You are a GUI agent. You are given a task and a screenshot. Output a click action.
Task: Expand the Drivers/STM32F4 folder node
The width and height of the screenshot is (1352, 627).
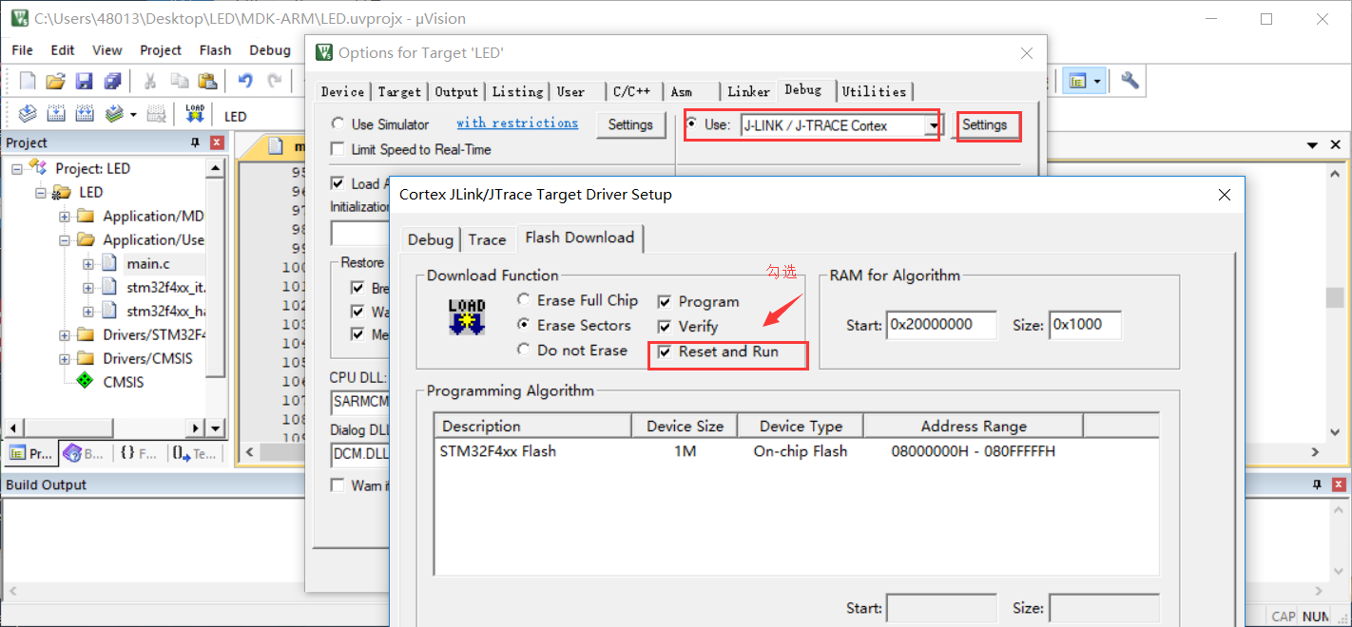click(65, 334)
